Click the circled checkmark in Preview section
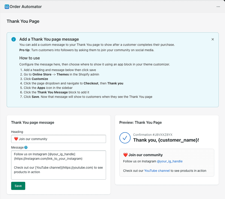This screenshot has width=225, height=199. click(x=125, y=138)
